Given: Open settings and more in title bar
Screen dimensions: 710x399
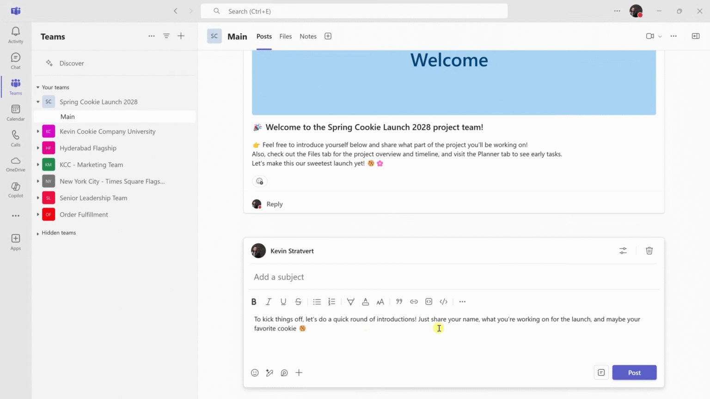Looking at the screenshot, I should click(x=617, y=11).
